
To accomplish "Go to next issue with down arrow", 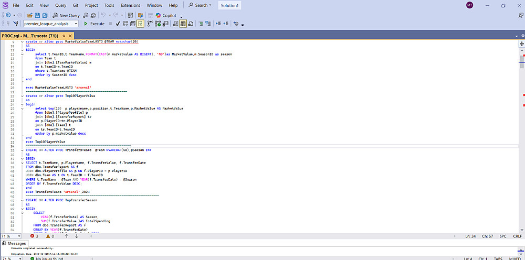I will pos(76,236).
